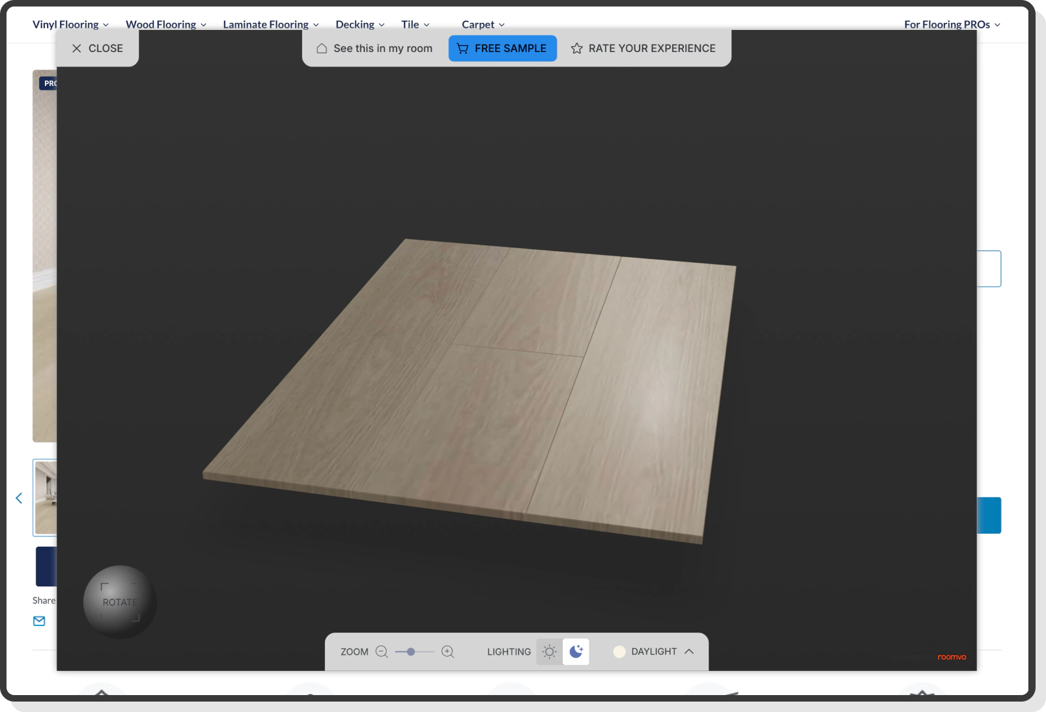1046x712 pixels.
Task: Select the room scene thumbnail
Action: coord(45,497)
